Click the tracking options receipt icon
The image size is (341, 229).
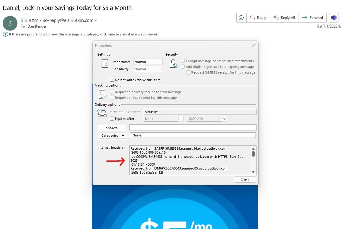[103, 95]
